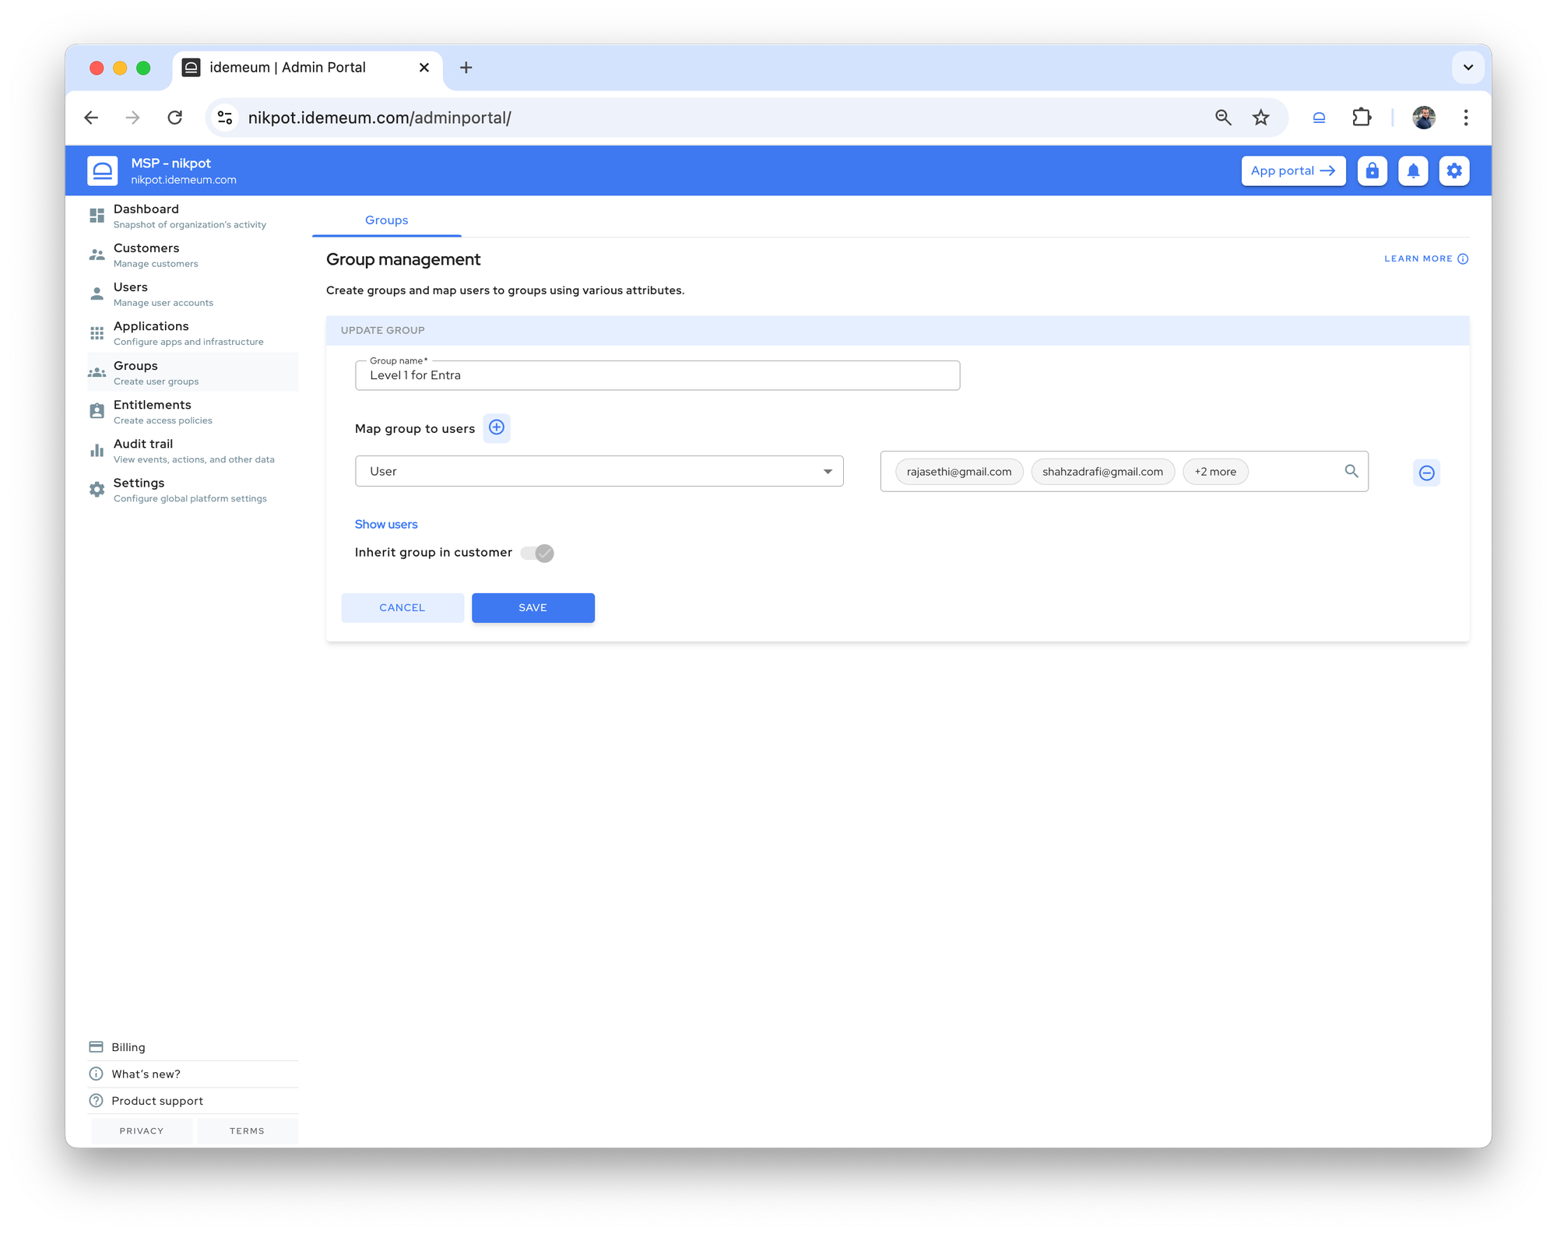Open Billing in the sidebar

(192, 1047)
